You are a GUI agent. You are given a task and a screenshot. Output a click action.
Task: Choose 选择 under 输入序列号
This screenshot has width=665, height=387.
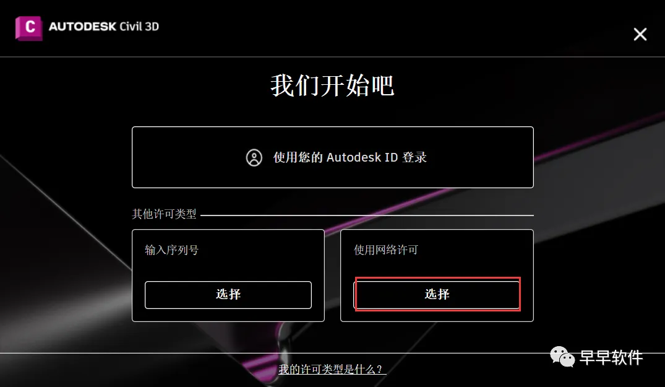tap(228, 295)
